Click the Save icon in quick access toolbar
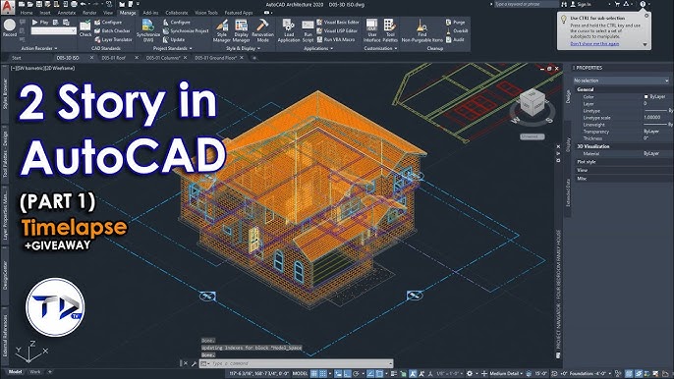The image size is (674, 379). [39, 4]
